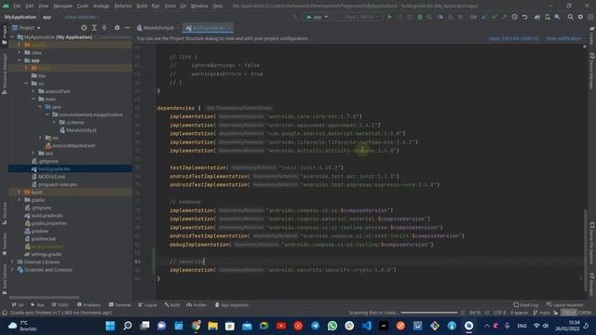Push commits with the green arrow icon
Screen dimensions: 596x335
coord(504,17)
